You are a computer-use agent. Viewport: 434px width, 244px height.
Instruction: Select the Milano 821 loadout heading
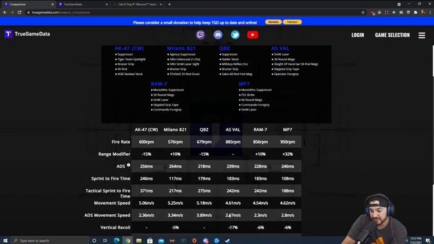(181, 48)
